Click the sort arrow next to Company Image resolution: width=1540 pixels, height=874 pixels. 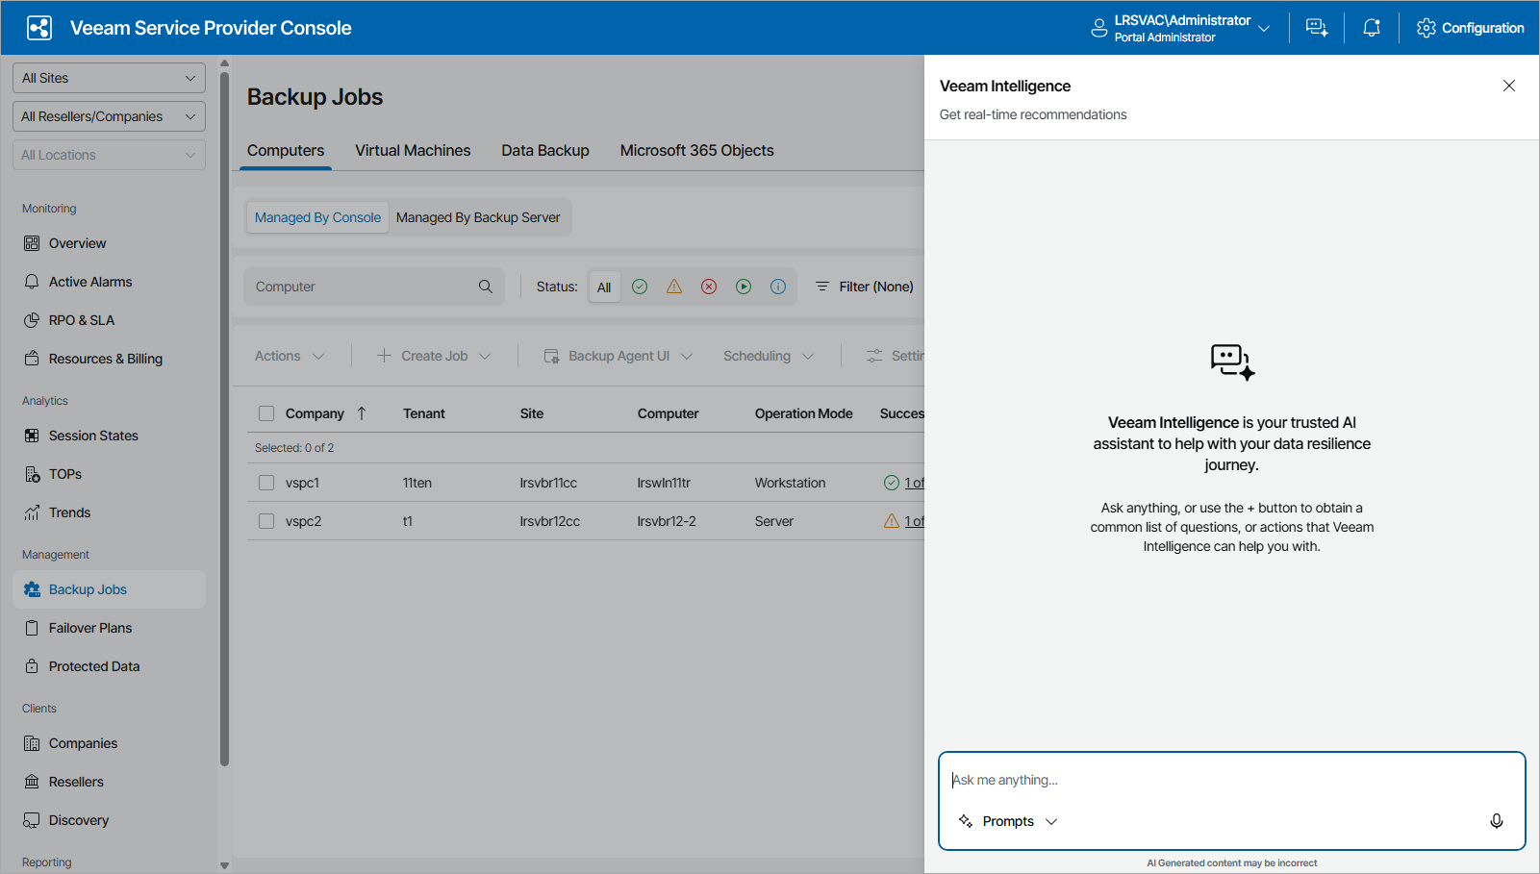pos(362,413)
